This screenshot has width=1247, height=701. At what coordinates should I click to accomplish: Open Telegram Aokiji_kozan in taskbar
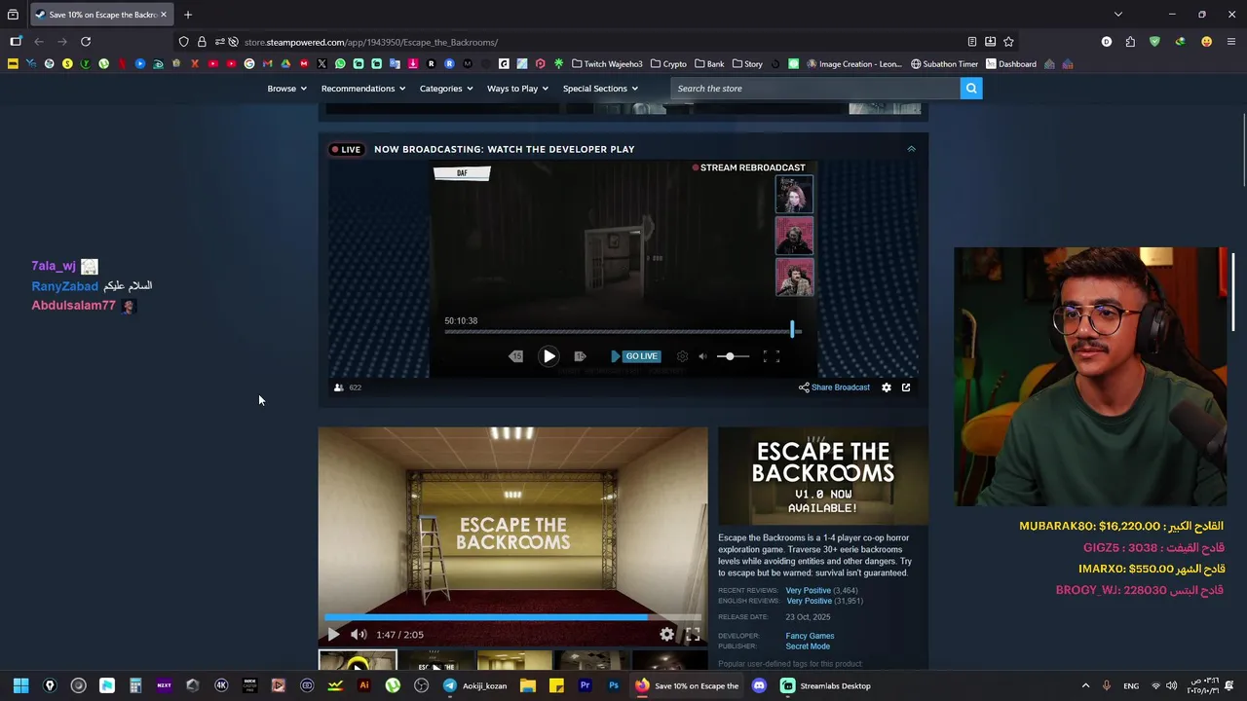pos(475,685)
